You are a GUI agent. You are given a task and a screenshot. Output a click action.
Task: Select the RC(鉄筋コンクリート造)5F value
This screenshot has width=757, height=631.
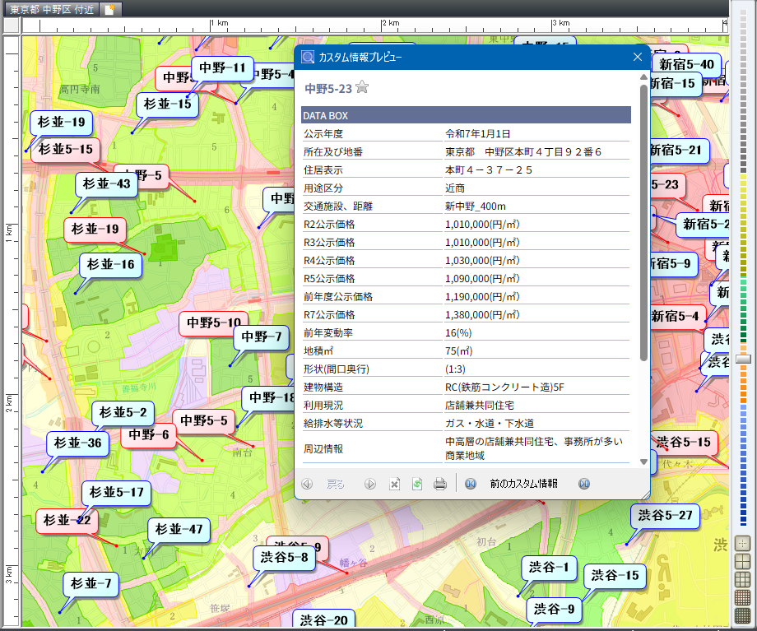click(x=504, y=387)
